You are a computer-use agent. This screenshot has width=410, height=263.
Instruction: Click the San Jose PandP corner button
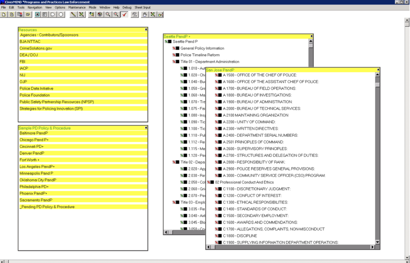[x=378, y=70]
